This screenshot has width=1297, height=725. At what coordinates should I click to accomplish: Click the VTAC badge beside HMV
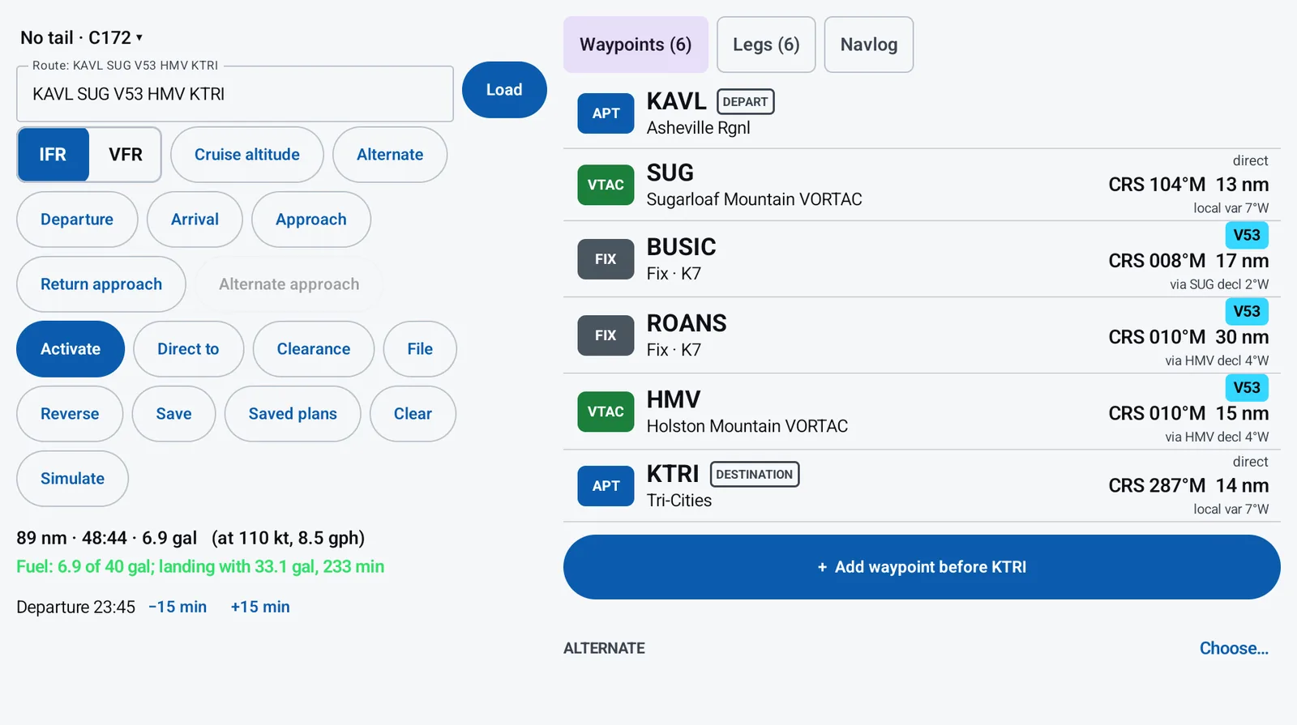coord(606,412)
